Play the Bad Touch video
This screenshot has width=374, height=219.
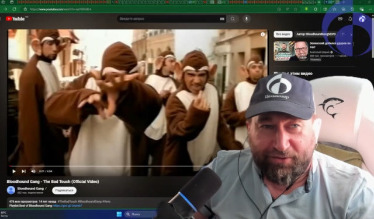coord(14,171)
